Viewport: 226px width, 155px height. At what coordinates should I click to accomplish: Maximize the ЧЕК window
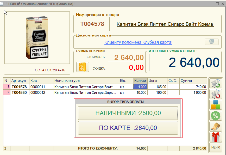click(217, 4)
